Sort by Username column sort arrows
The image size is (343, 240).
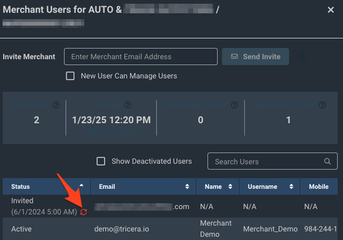click(x=291, y=187)
